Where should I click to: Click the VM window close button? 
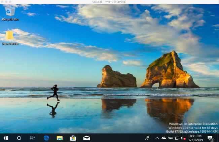pos(2,2)
